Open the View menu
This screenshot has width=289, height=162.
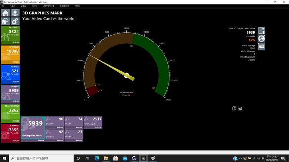pos(23,6)
